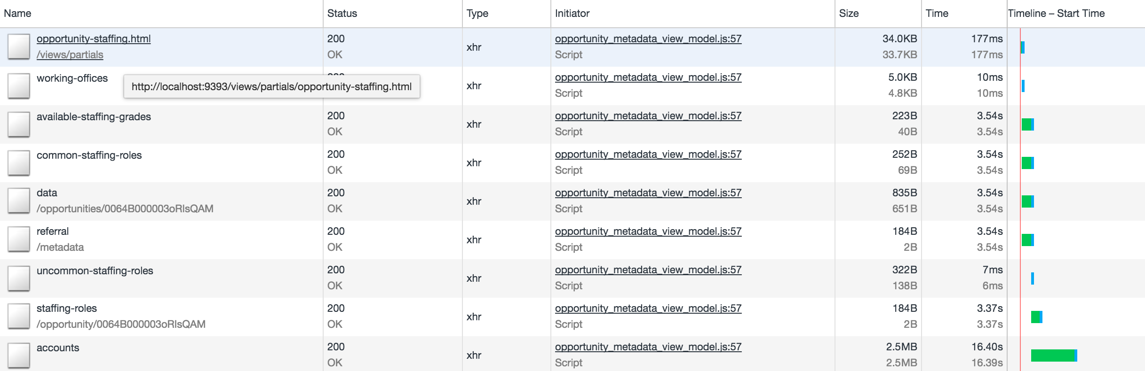Select the accounts request file icon
The image size is (1145, 371).
19,355
